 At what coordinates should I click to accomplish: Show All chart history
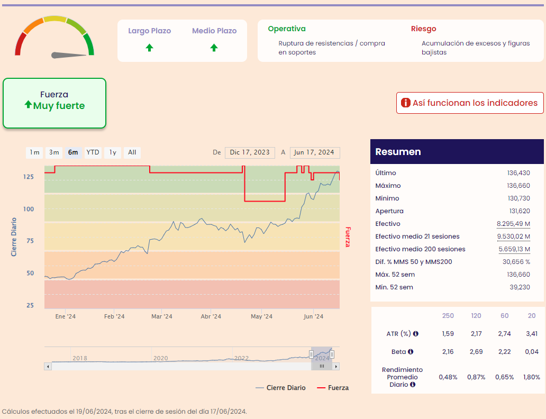click(132, 152)
